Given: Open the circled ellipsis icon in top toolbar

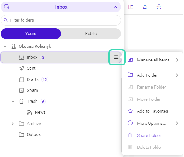Looking at the screenshot, I should [159, 7].
